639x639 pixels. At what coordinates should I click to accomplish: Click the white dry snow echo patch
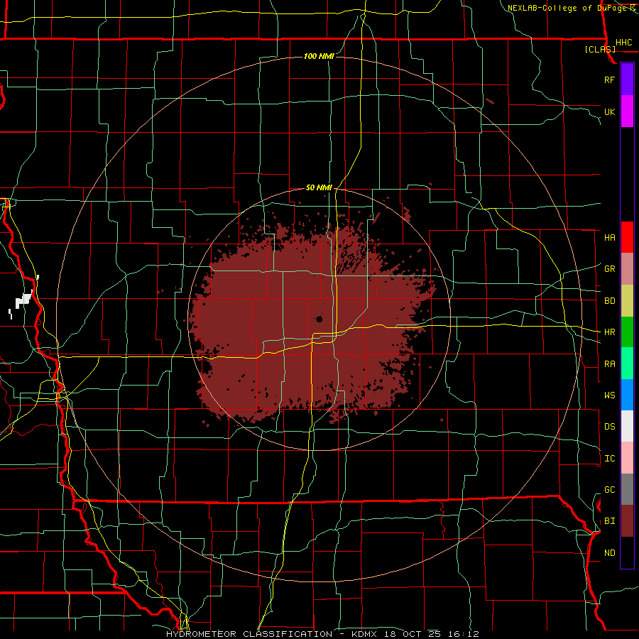23,300
